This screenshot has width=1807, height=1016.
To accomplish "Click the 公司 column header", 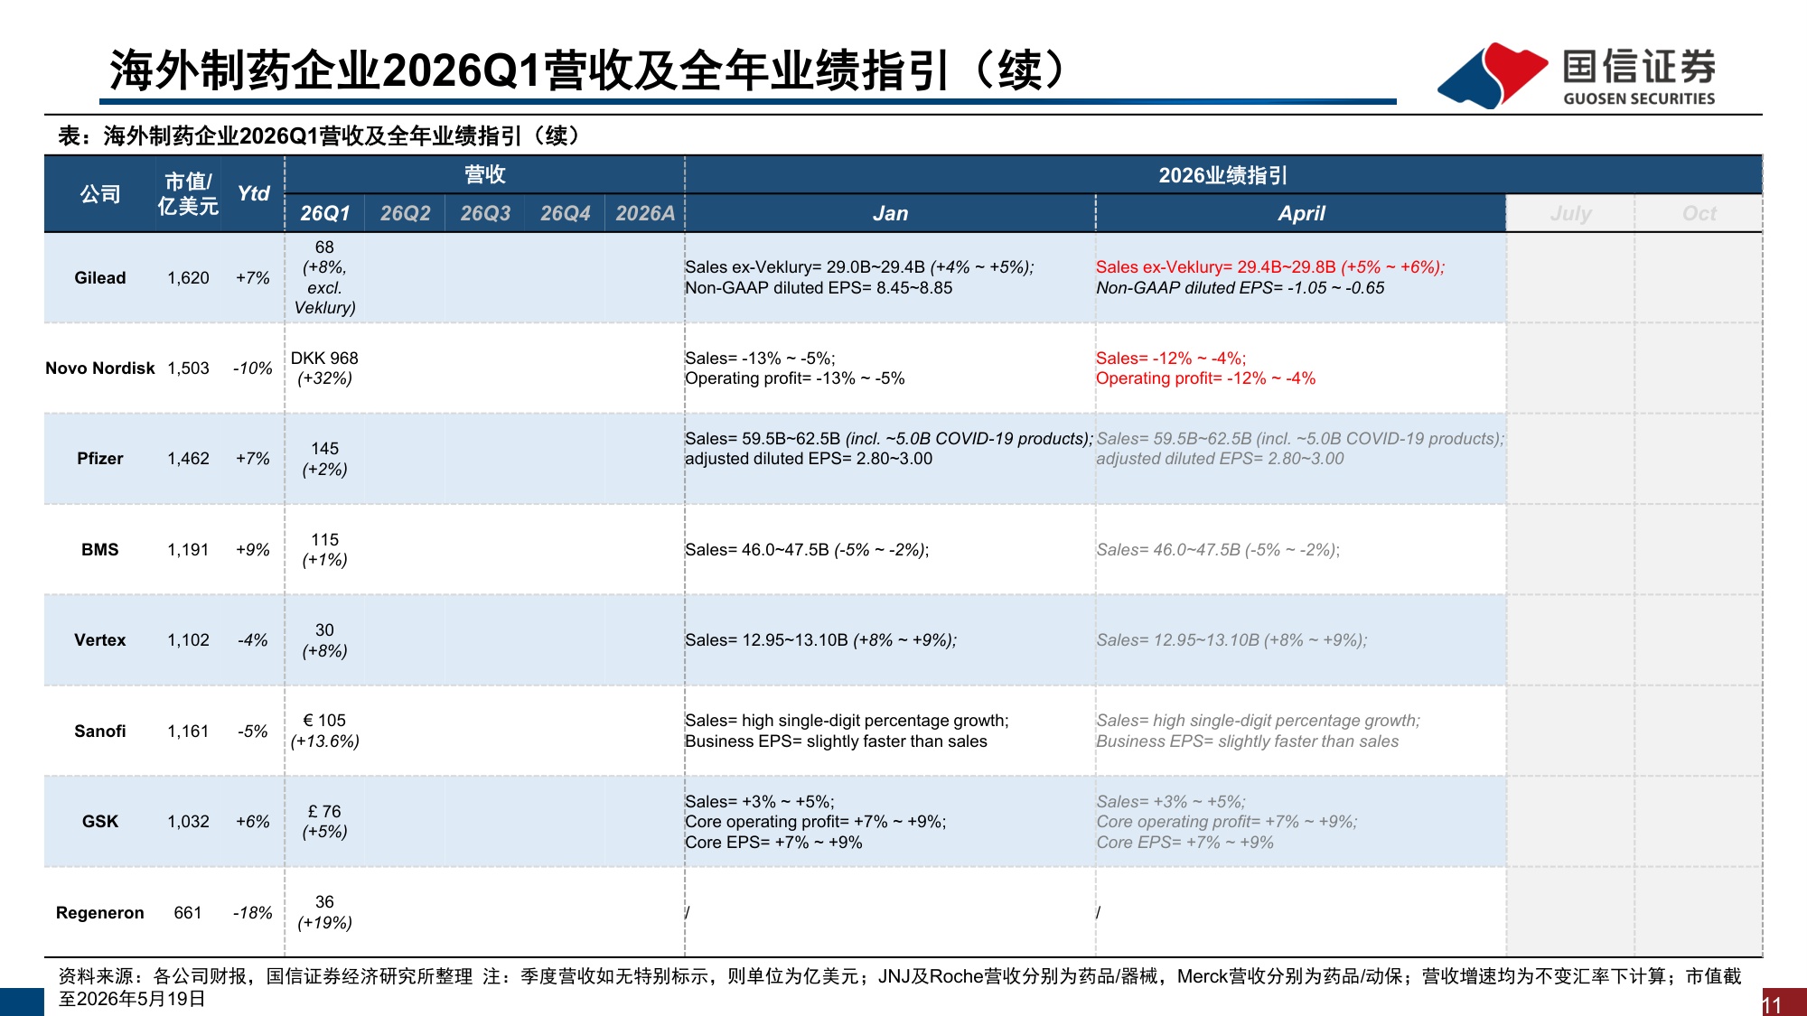I will [99, 193].
